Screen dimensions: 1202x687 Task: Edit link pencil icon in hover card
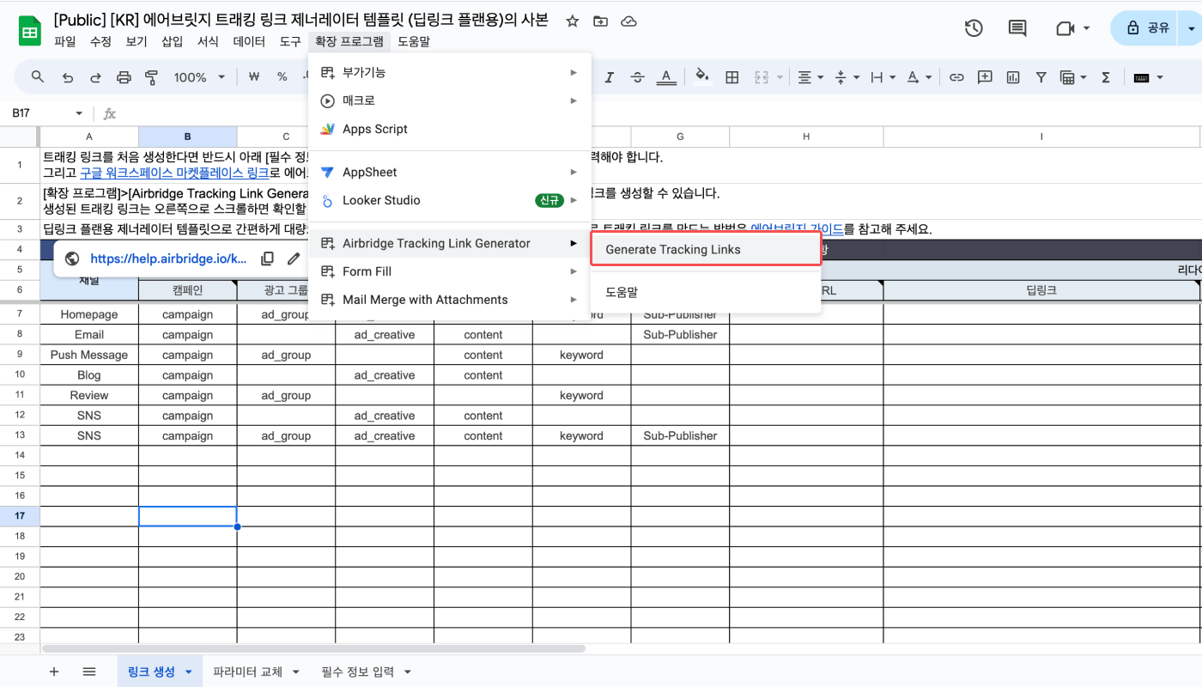294,258
